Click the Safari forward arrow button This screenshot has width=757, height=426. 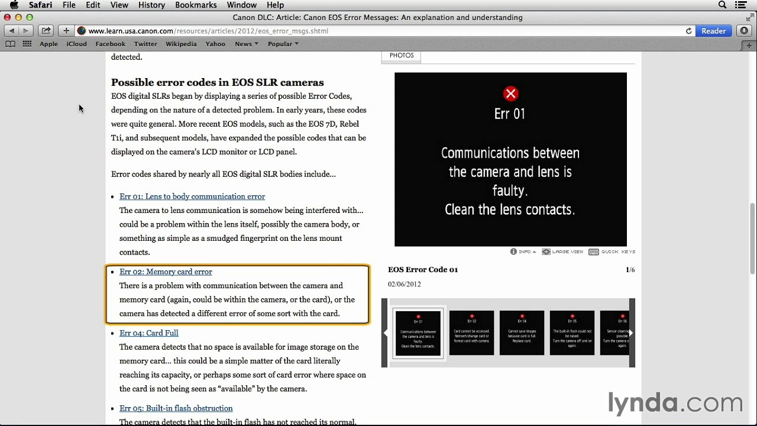click(26, 31)
